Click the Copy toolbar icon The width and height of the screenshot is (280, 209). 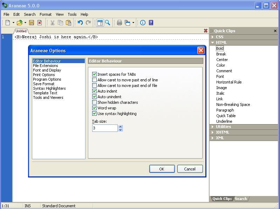coord(61,23)
